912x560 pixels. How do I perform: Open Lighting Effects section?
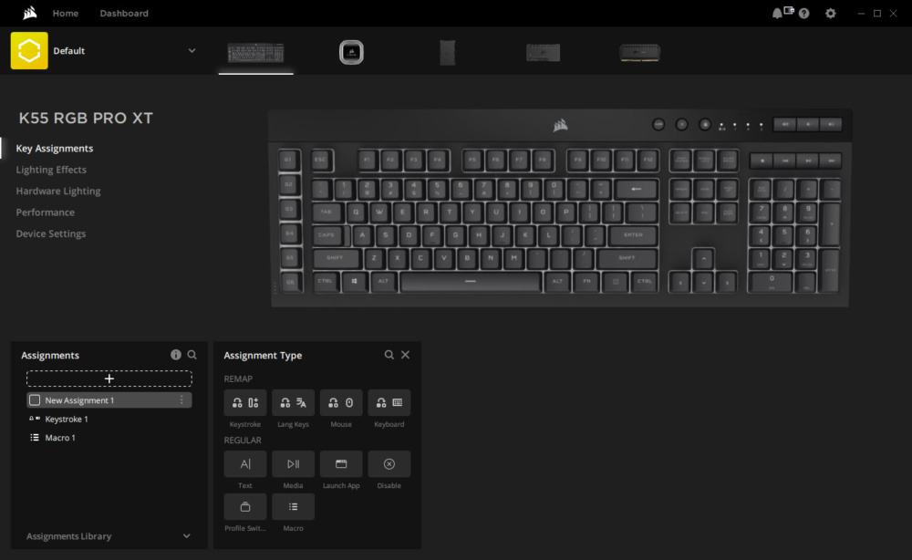51,170
